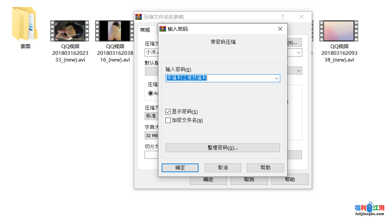Viewport: 388px width, 219px height.
Task: Click the question mark help icon
Action: [282, 17]
